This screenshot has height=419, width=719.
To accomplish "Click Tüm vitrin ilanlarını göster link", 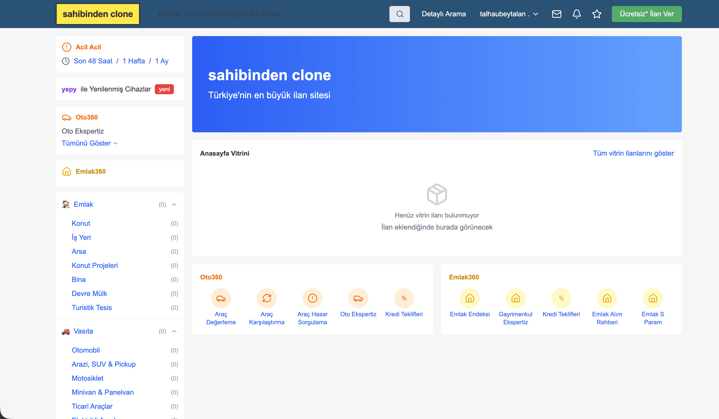I will click(633, 153).
